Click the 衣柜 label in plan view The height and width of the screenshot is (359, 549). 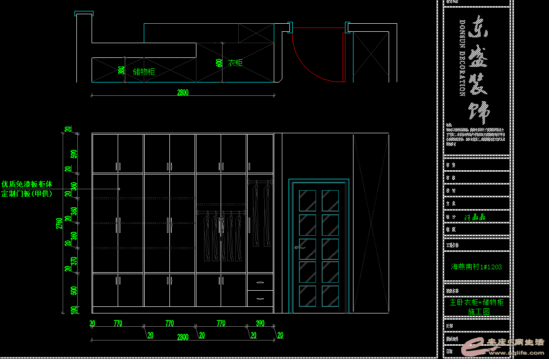[235, 63]
